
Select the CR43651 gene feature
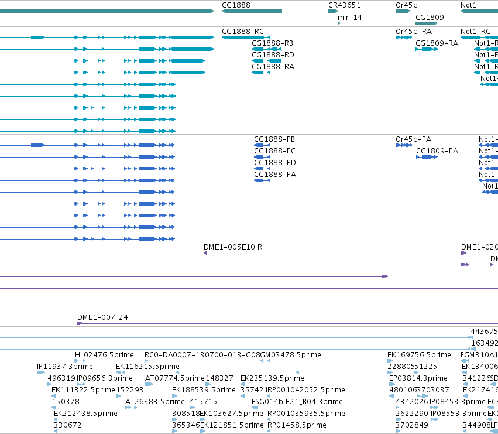[x=333, y=11]
